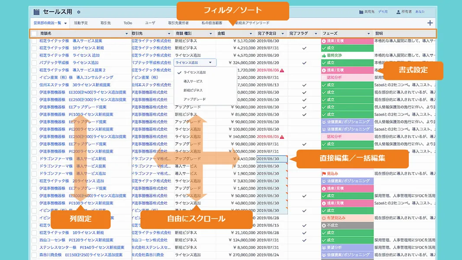
Task: Toggle ライセンス追加 combo box in バブテック row
Action: tap(195, 62)
